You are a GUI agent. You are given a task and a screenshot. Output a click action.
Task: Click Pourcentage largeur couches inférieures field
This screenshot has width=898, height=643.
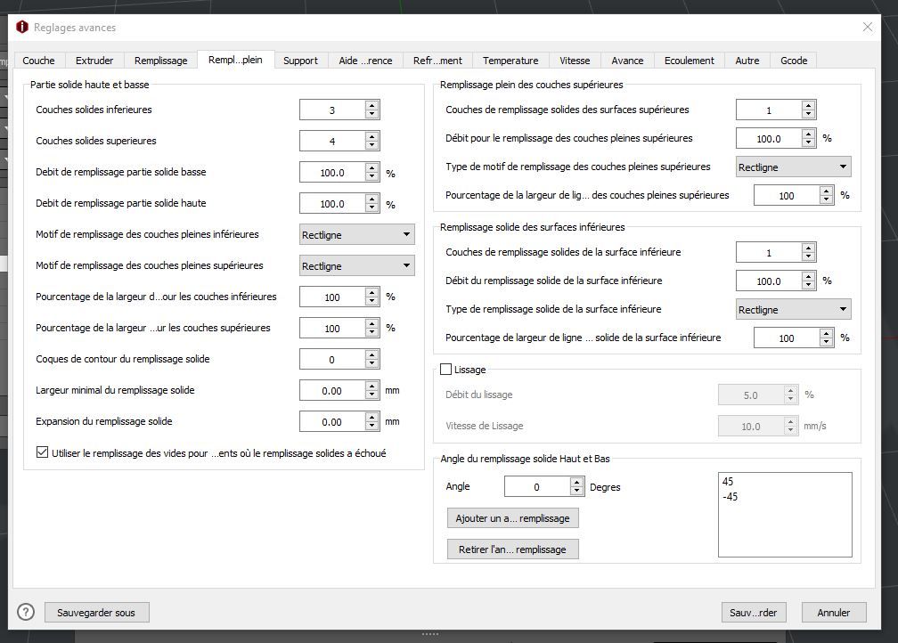click(332, 297)
